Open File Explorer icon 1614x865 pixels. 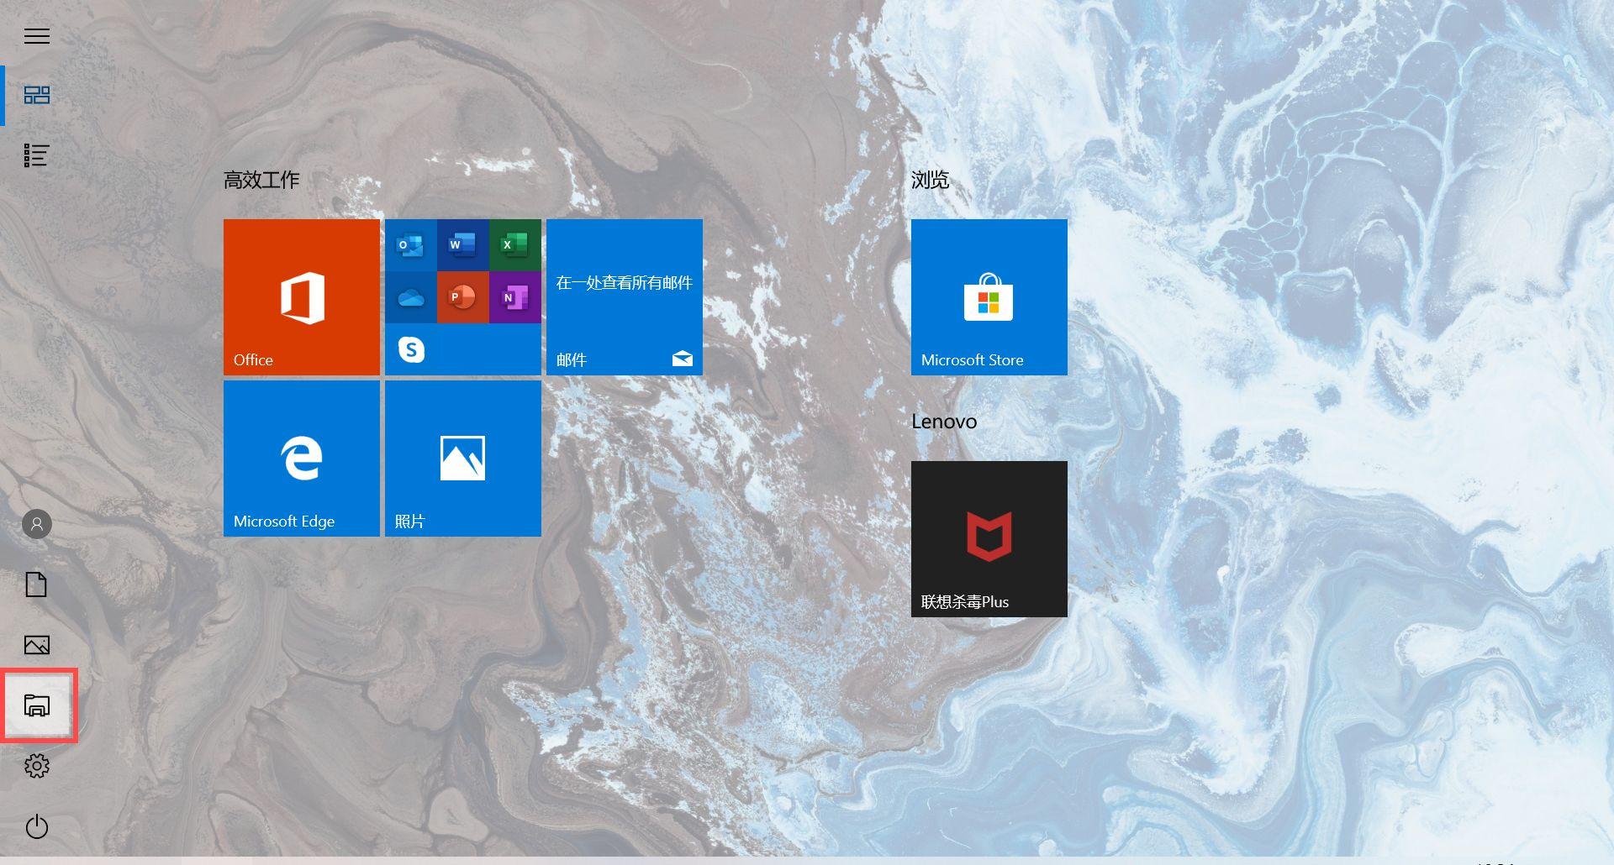[36, 705]
